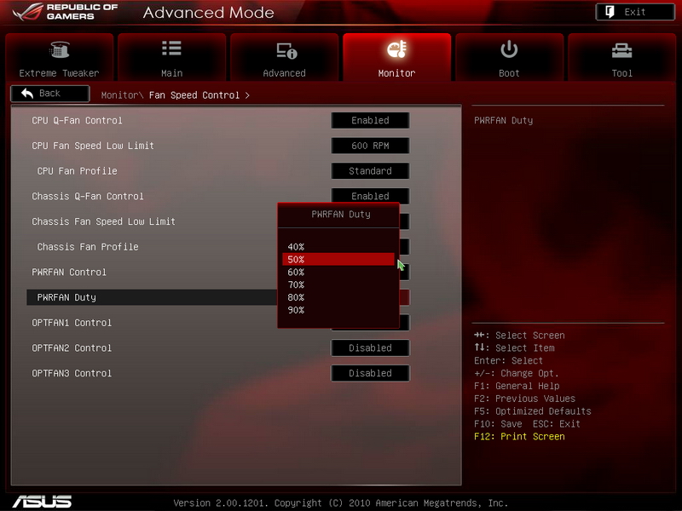
Task: Open OPTFAN3 Control Disabled dropdown
Action: coord(370,373)
